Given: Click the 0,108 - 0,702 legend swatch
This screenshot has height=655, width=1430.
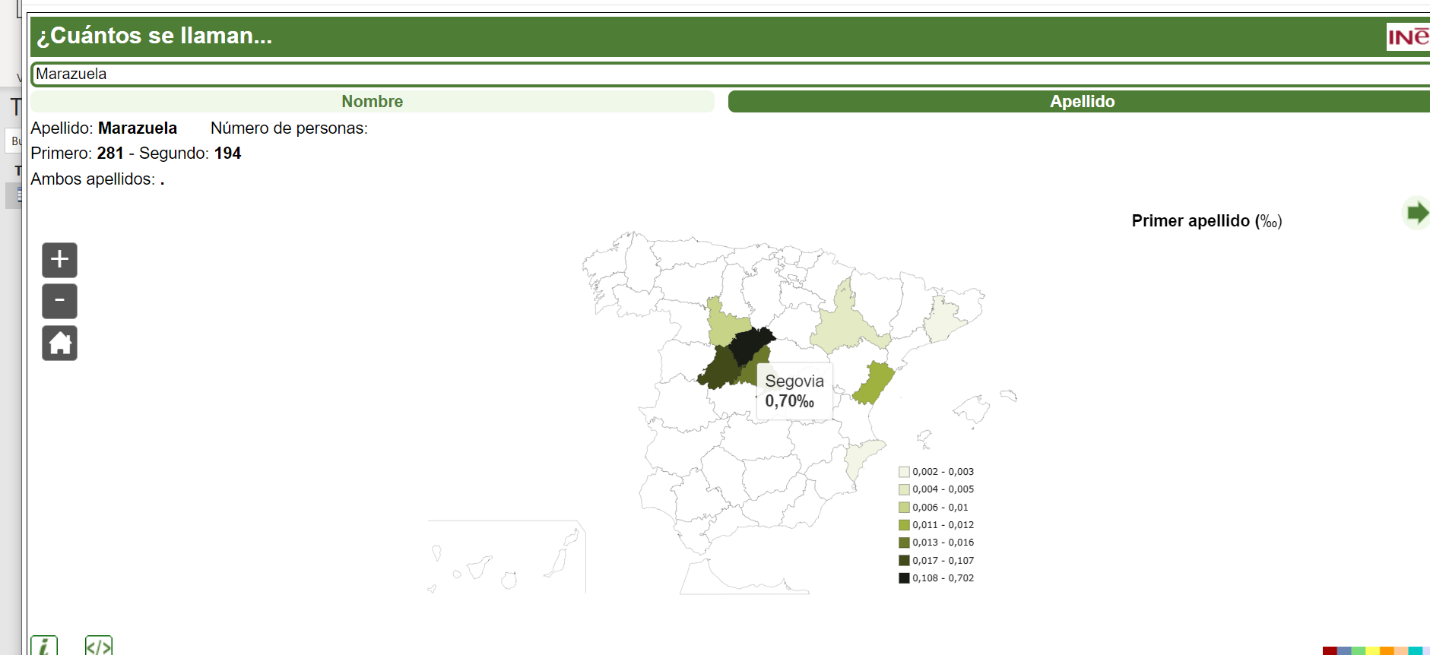Looking at the screenshot, I should (x=904, y=578).
